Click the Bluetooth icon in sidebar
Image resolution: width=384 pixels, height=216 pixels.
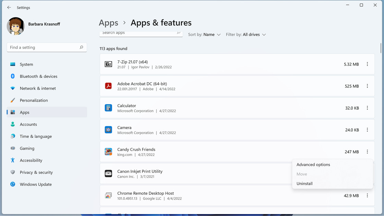[x=13, y=76]
